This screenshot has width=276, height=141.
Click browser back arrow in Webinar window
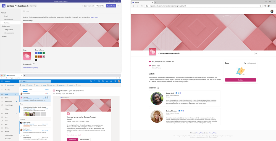pyautogui.click(x=133, y=6)
